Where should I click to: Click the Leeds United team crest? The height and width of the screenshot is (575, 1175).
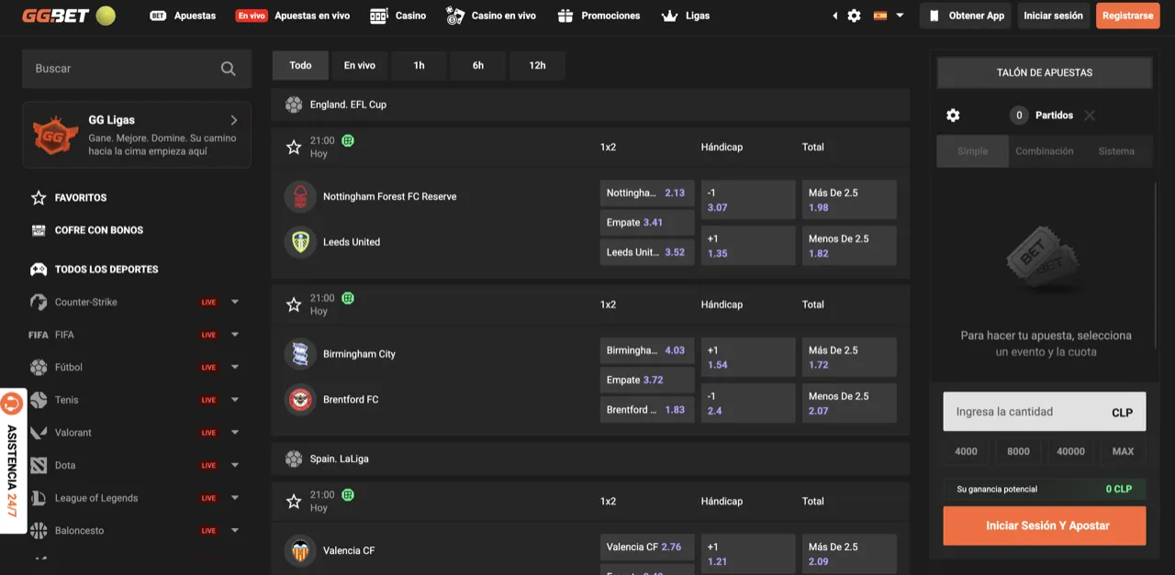pos(300,242)
